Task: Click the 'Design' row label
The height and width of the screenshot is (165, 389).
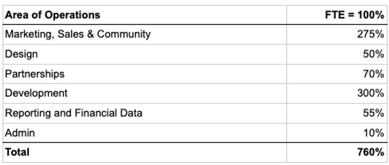Action: [x=22, y=54]
